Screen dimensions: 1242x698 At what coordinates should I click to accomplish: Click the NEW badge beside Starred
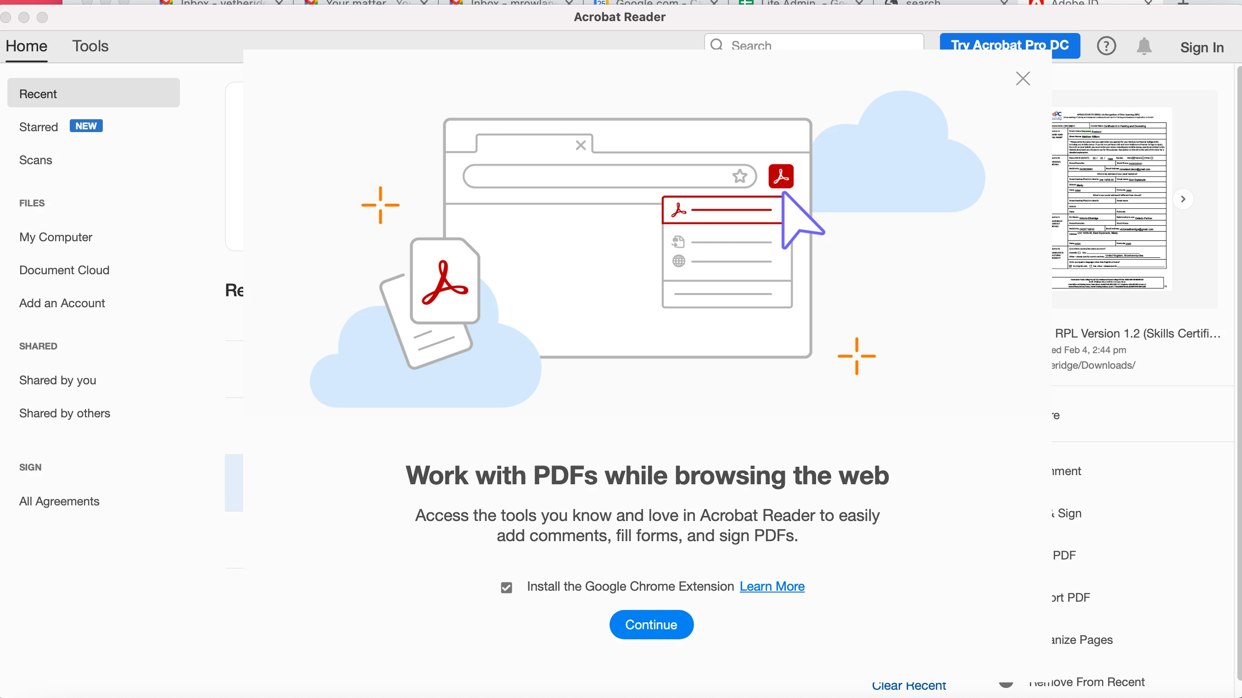[x=86, y=126]
